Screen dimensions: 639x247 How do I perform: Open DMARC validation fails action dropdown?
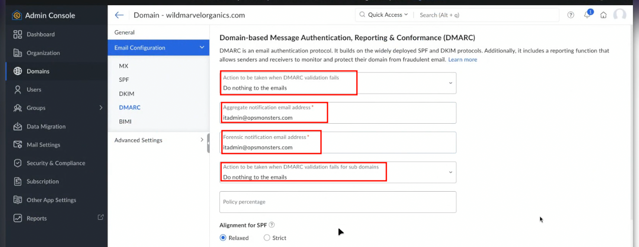click(450, 83)
